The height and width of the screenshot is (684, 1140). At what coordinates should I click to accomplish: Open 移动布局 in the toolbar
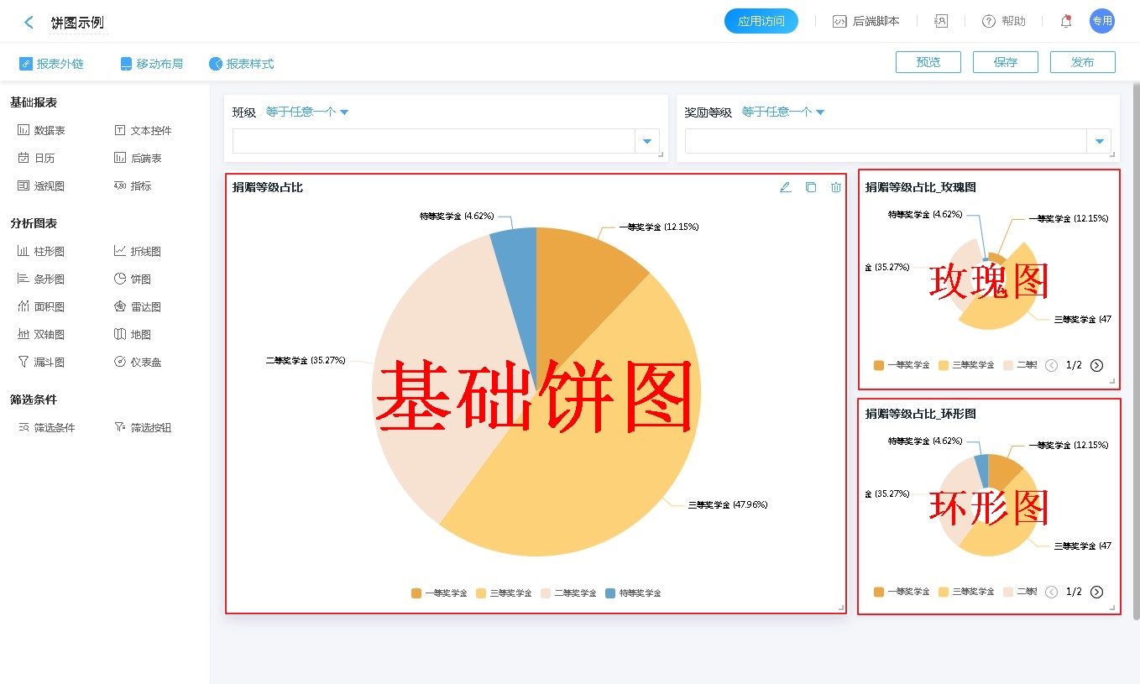151,64
